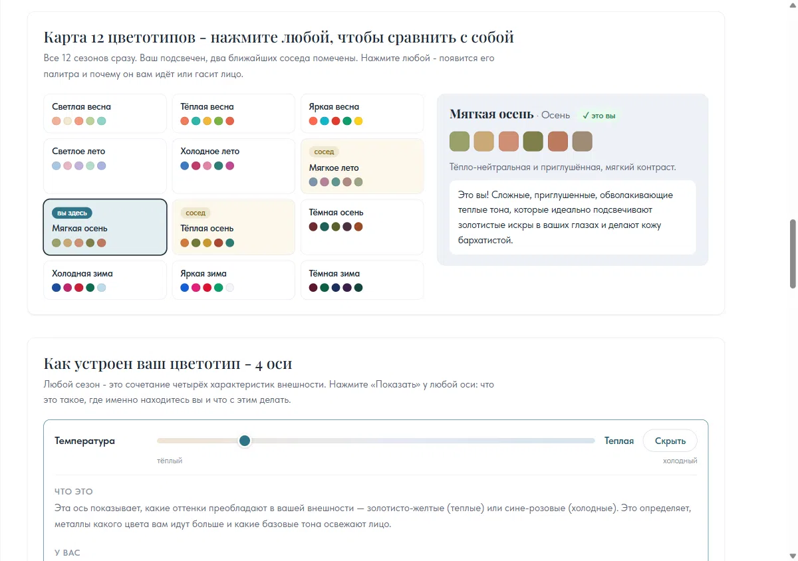Click the 'это вы' badge
798x561 pixels.
[x=598, y=116]
